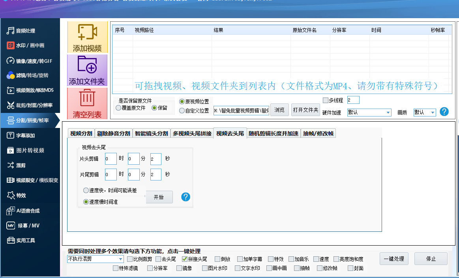Click the Add Folder (添加文件夹) icon

(x=87, y=65)
